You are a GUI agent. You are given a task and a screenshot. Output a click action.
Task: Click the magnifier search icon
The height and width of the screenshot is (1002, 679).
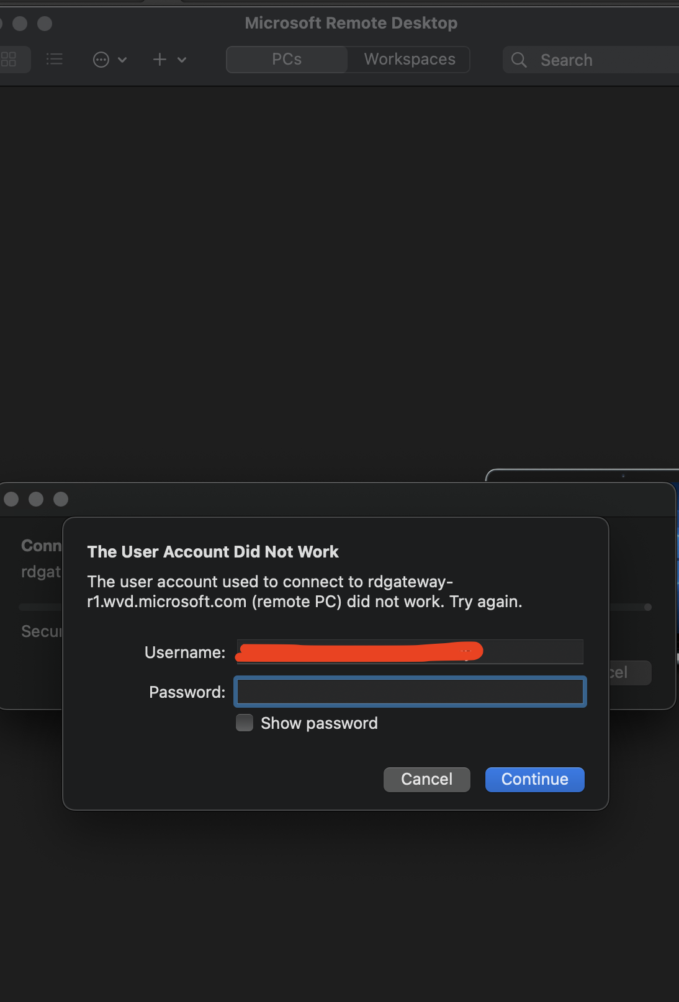tap(519, 60)
